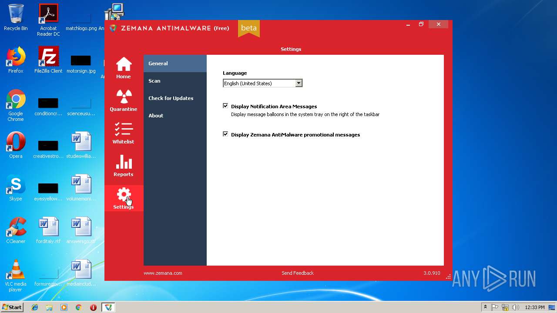
Task: Select the VLC media player desktop shortcut
Action: (16, 276)
